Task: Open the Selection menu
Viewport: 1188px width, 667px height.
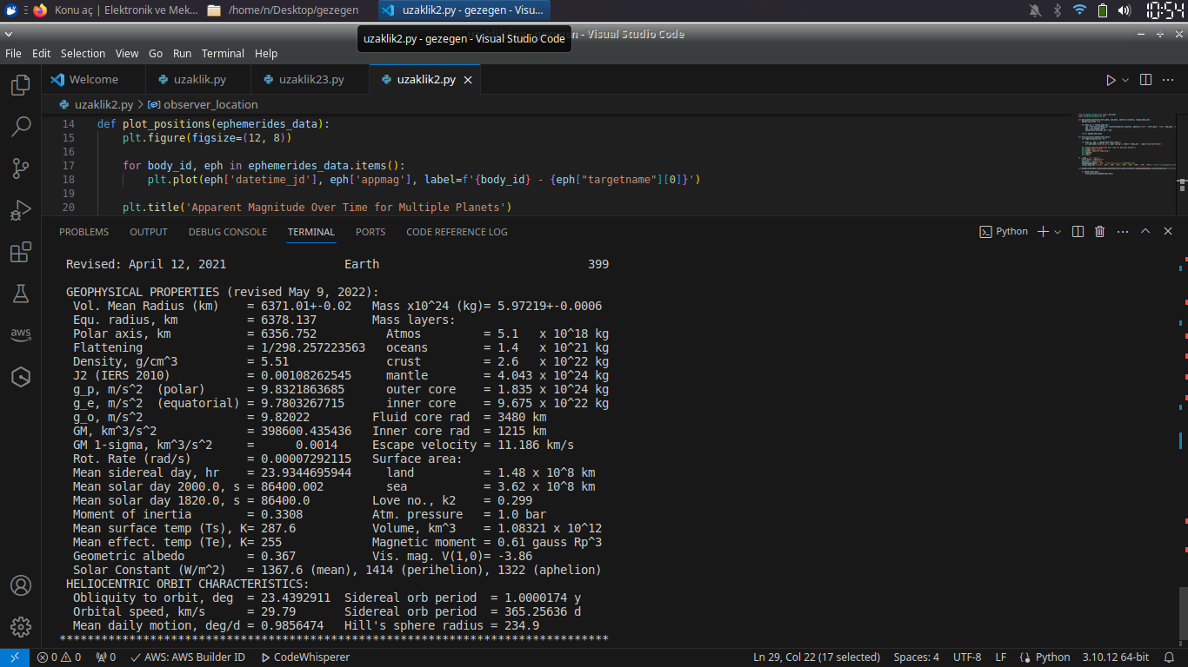Action: coord(83,53)
